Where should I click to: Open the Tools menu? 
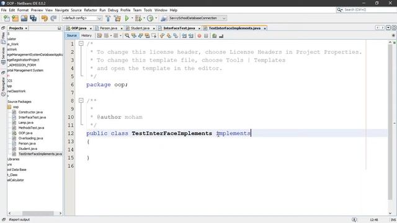148,10
